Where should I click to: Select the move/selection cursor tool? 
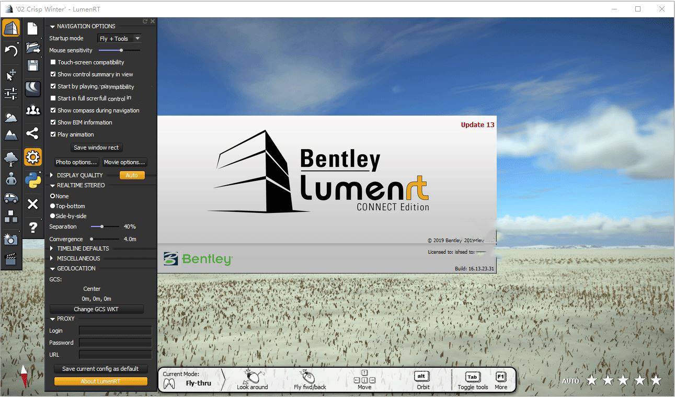click(11, 75)
